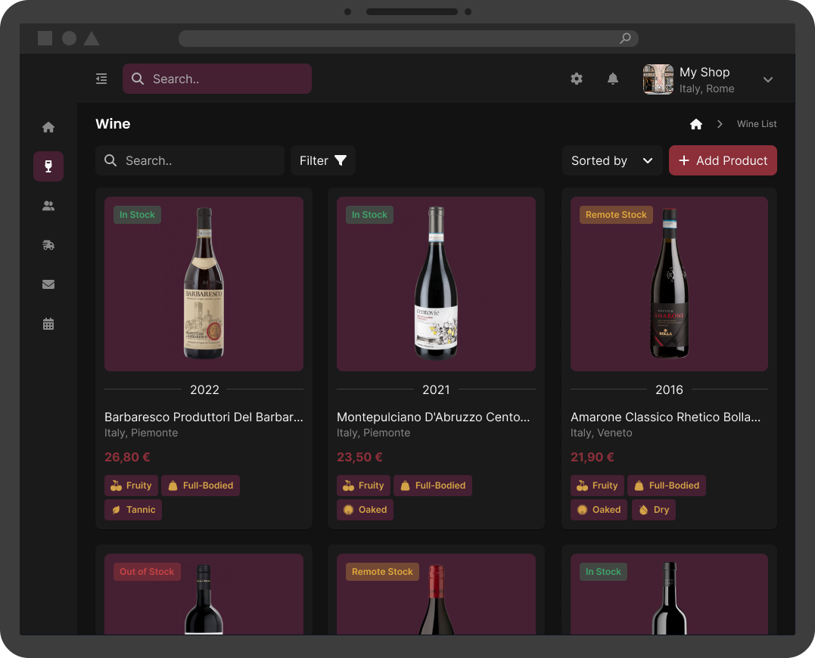Open the customers people icon in sidebar

[48, 206]
